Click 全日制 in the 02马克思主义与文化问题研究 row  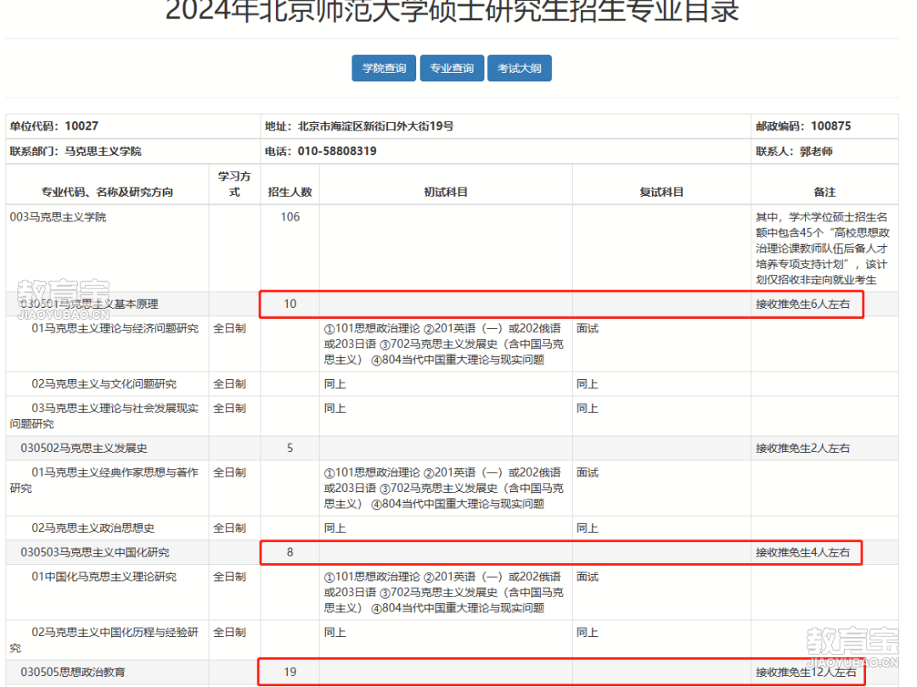click(229, 384)
